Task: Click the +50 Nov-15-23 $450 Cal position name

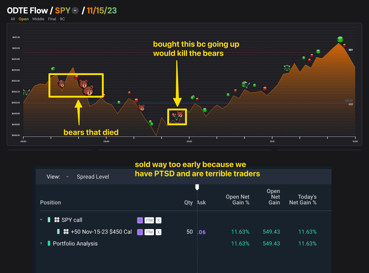Action: pyautogui.click(x=101, y=232)
